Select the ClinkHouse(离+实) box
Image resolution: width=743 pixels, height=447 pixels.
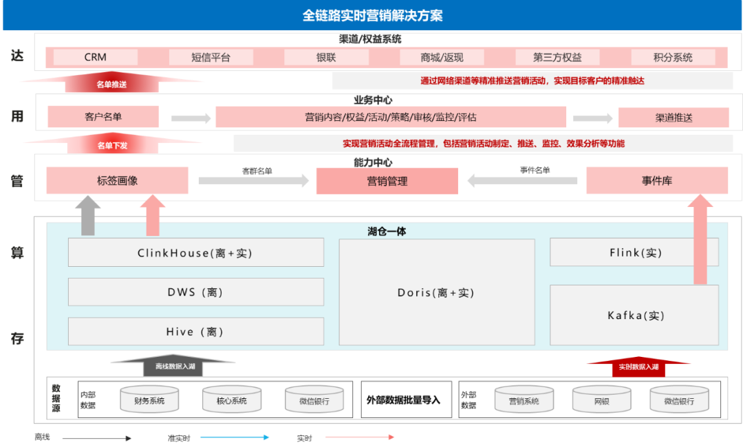pyautogui.click(x=195, y=252)
